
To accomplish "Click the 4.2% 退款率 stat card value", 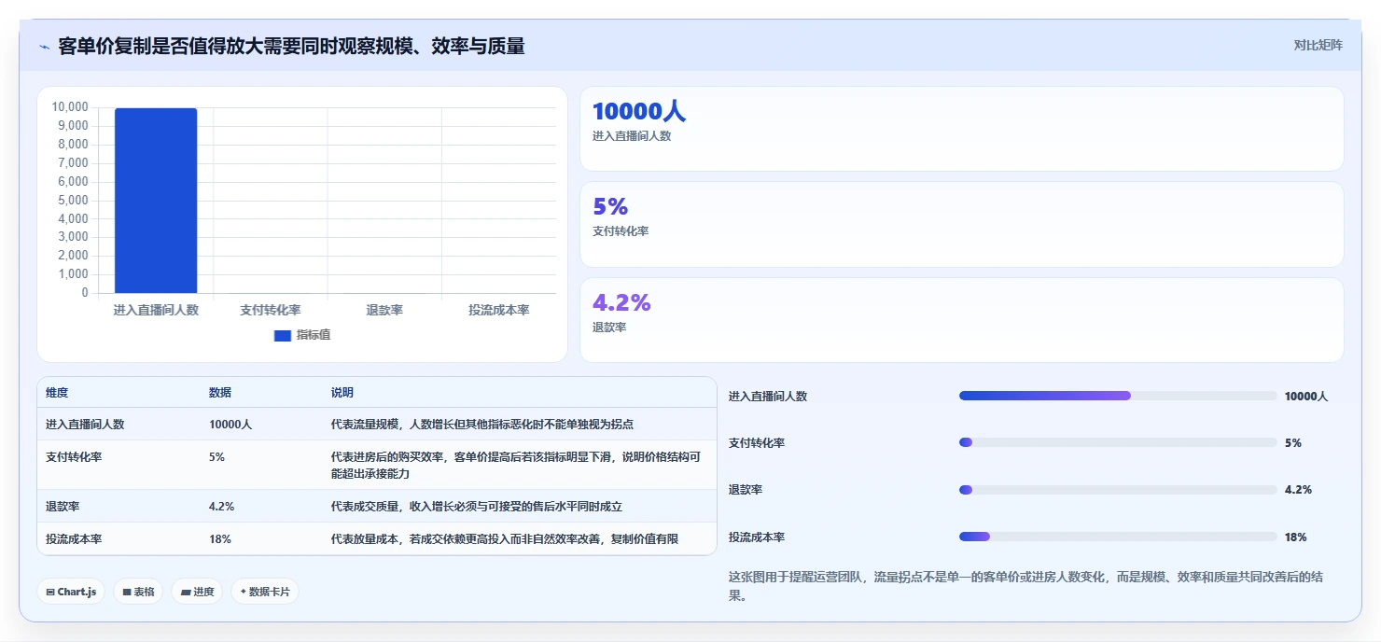I will click(621, 303).
